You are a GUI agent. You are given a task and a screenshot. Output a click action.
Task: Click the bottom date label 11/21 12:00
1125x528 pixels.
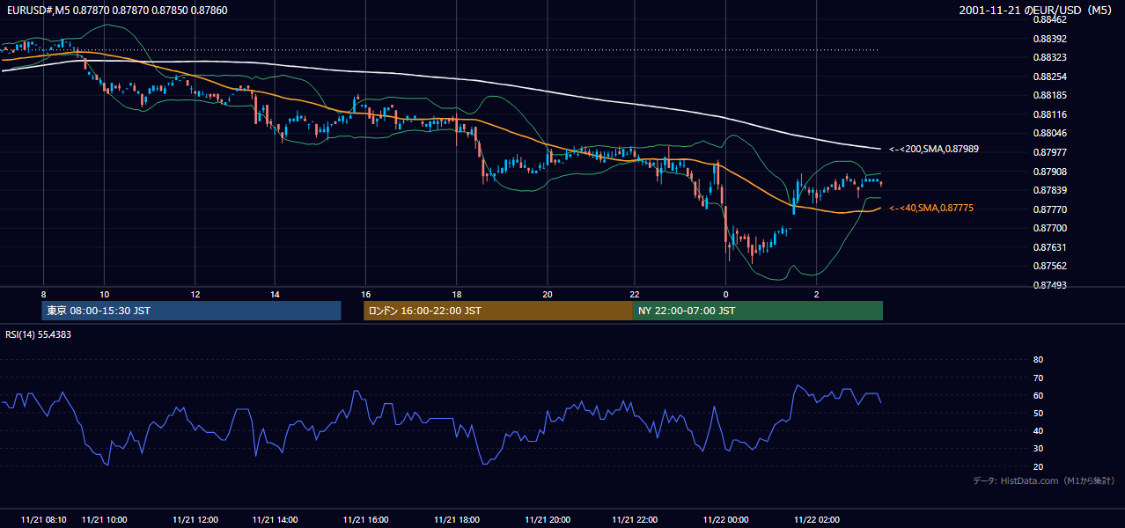point(195,520)
